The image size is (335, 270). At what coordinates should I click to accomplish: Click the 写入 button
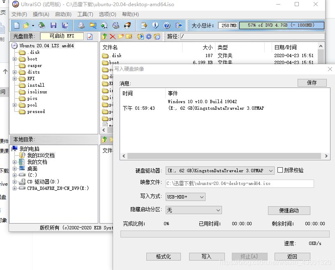[207, 256]
